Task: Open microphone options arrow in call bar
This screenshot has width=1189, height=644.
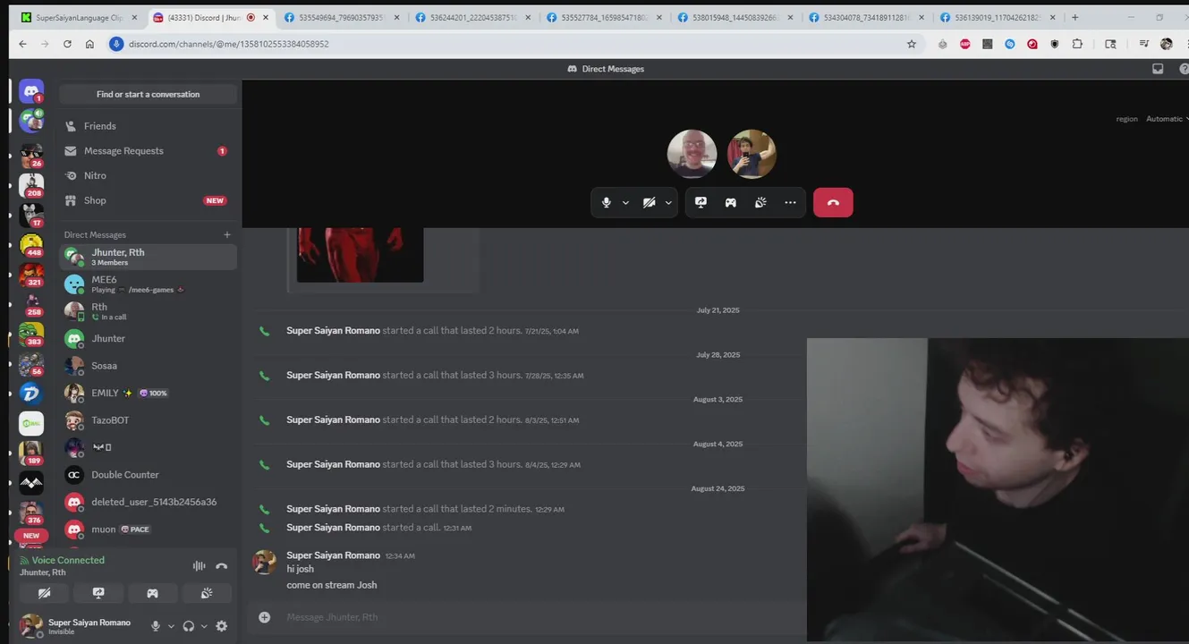Action: click(x=625, y=203)
